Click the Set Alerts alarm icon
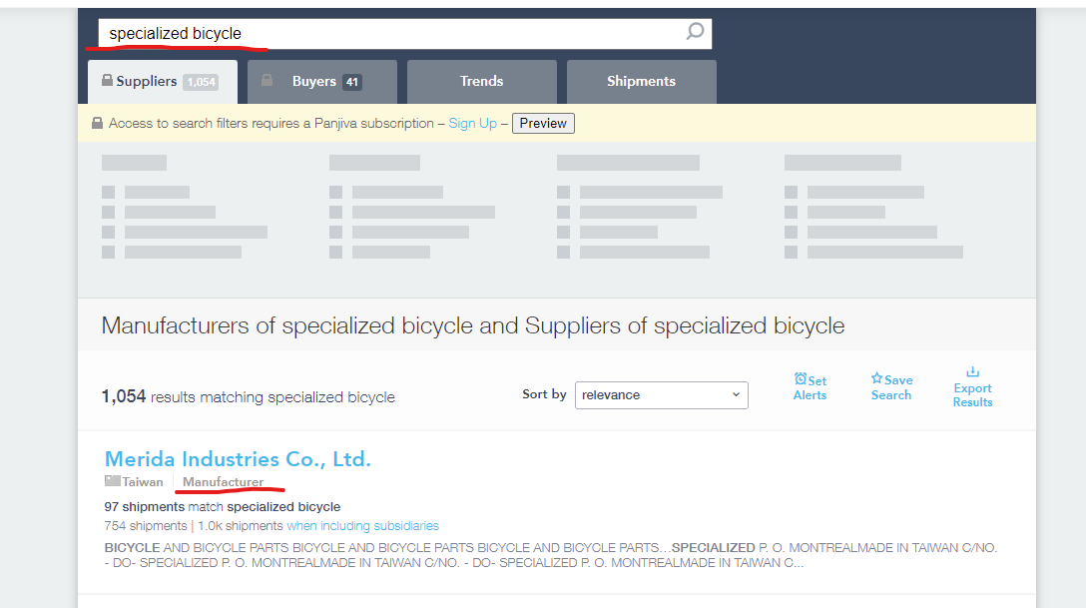Screen dimensions: 1086x608 pos(801,378)
